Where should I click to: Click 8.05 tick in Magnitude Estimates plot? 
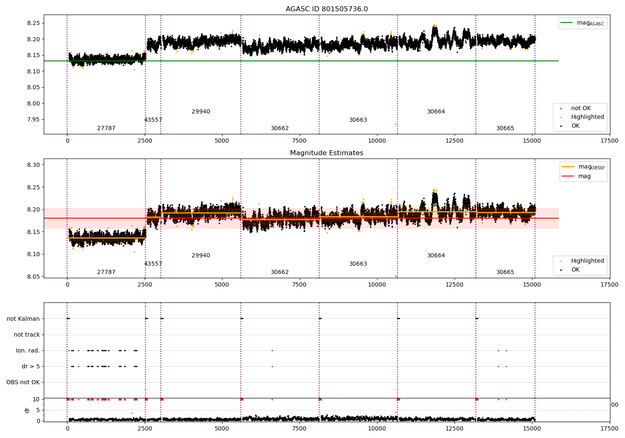coord(34,277)
